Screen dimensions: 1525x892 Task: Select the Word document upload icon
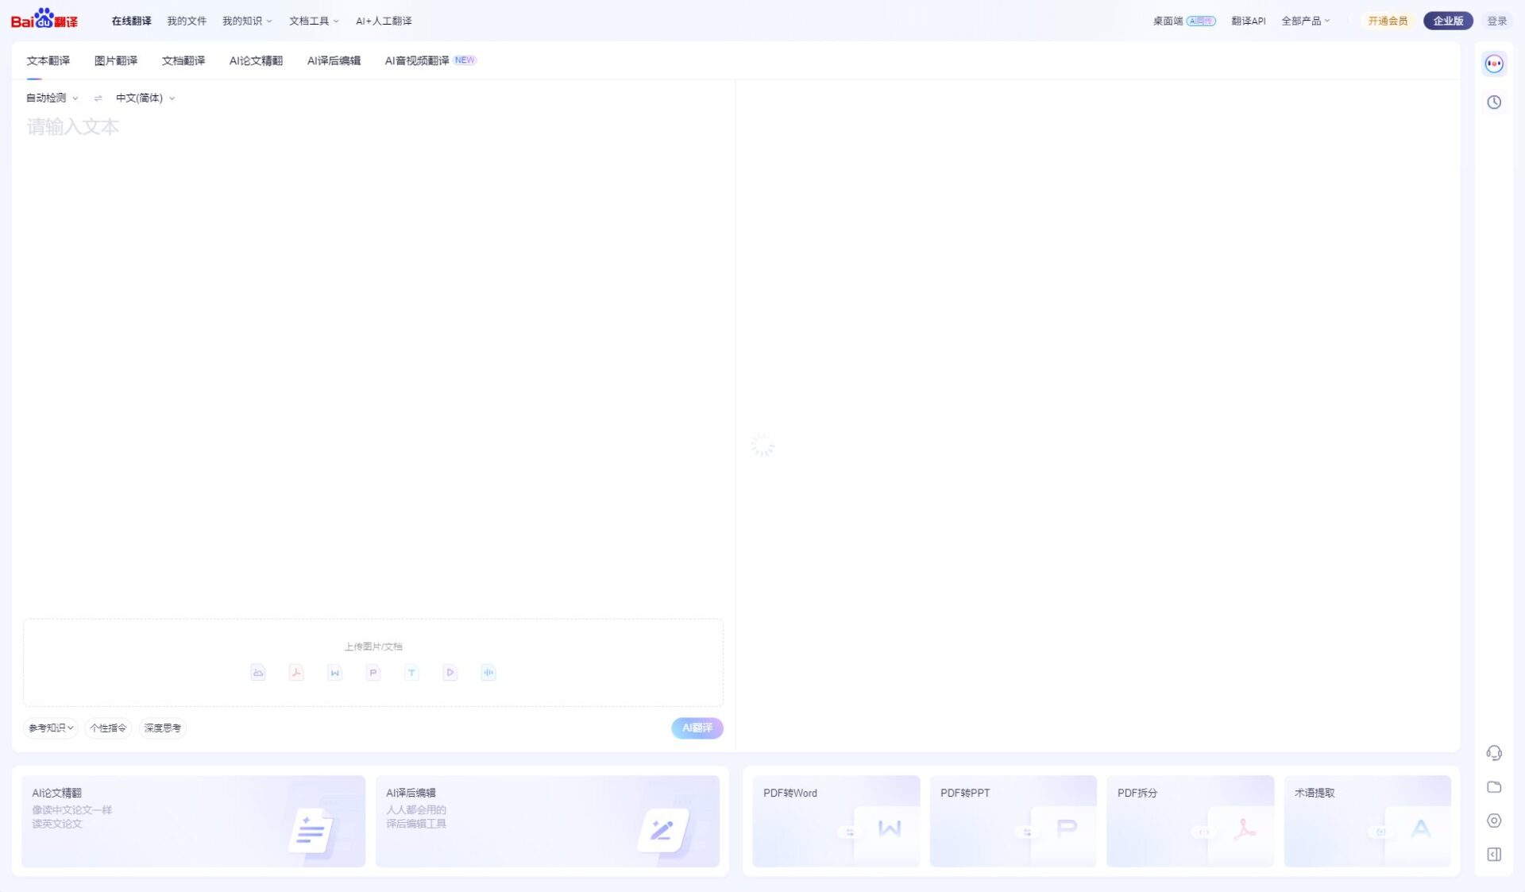(x=334, y=672)
